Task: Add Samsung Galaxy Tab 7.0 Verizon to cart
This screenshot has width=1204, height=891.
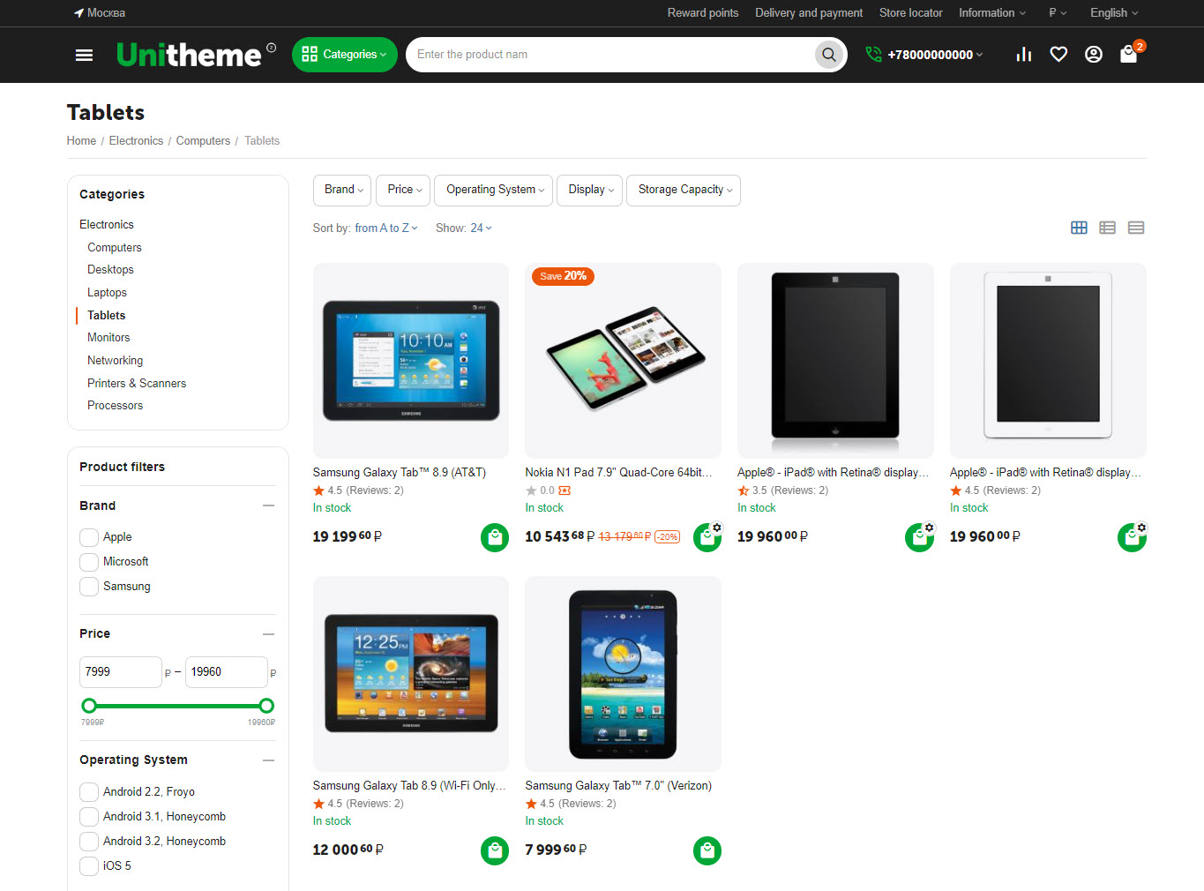Action: [x=707, y=850]
